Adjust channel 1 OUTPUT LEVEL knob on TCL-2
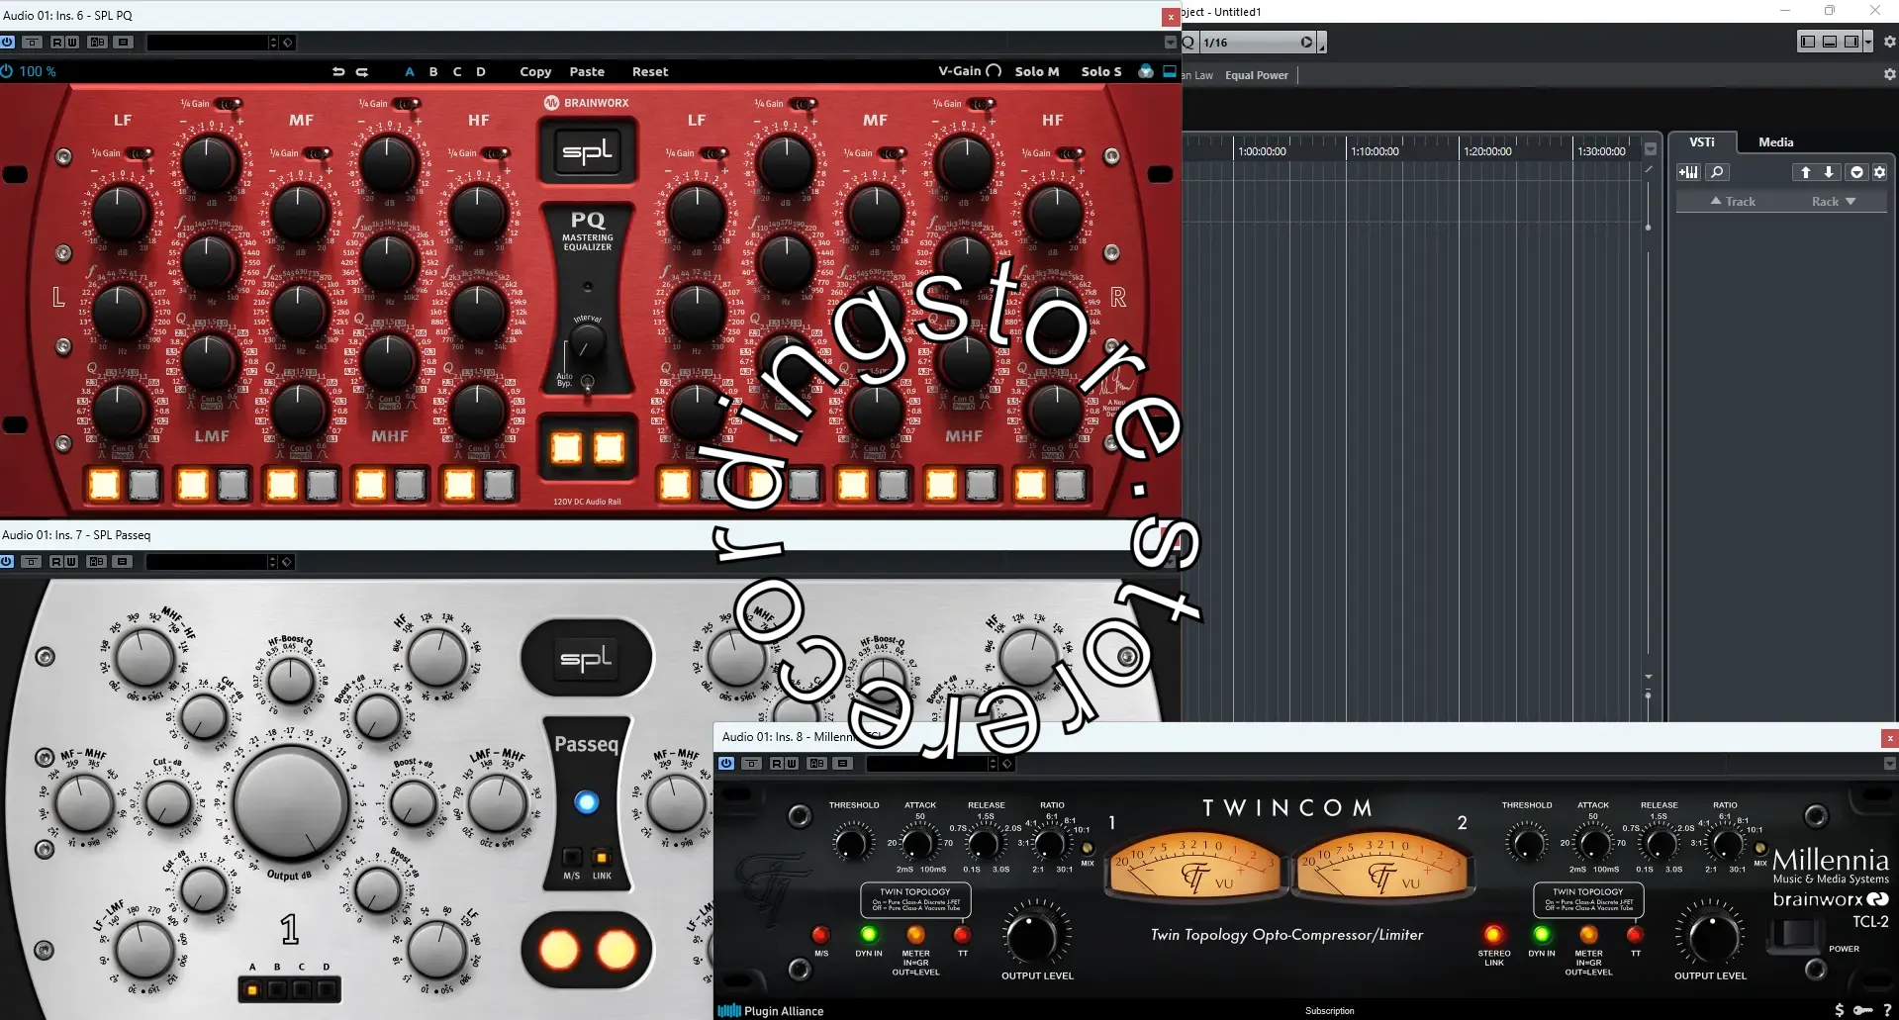 pos(1034,936)
